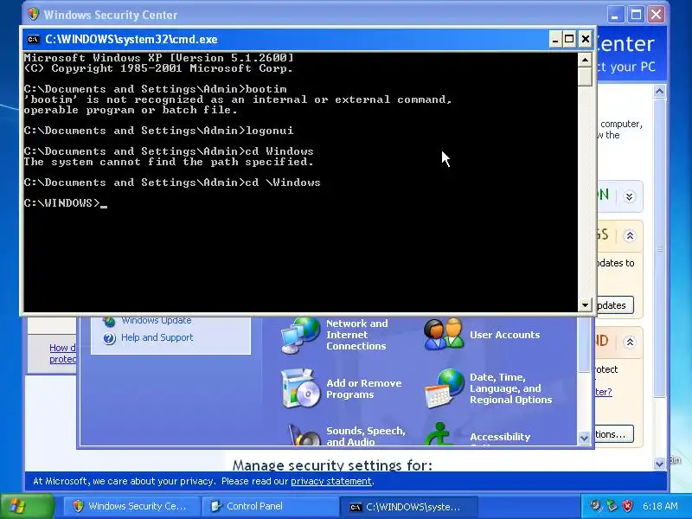692x519 pixels.
Task: Click the Windows Security Center shield title icon
Action: (x=33, y=15)
